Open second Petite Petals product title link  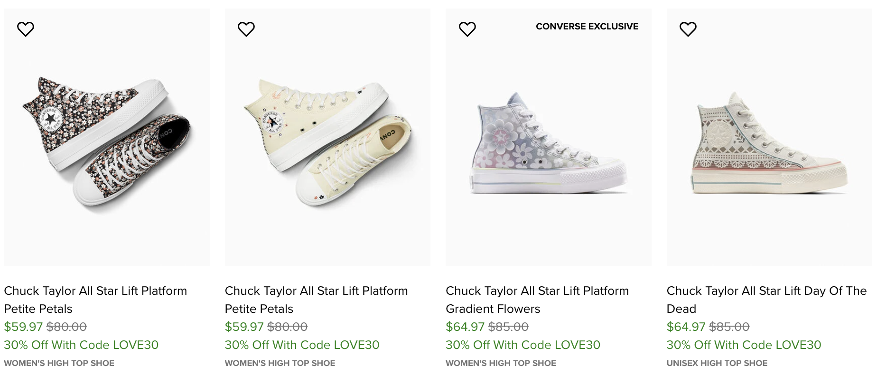coord(316,299)
